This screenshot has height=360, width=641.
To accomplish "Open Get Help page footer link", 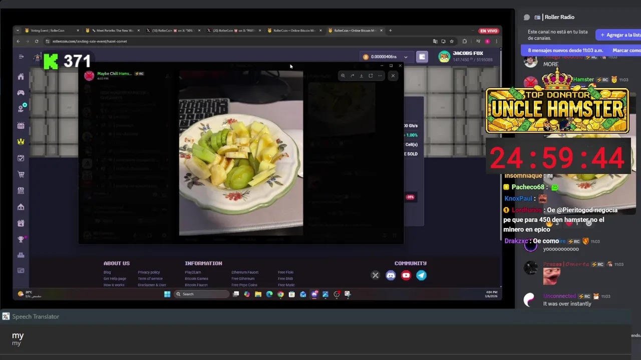I will (x=115, y=278).
